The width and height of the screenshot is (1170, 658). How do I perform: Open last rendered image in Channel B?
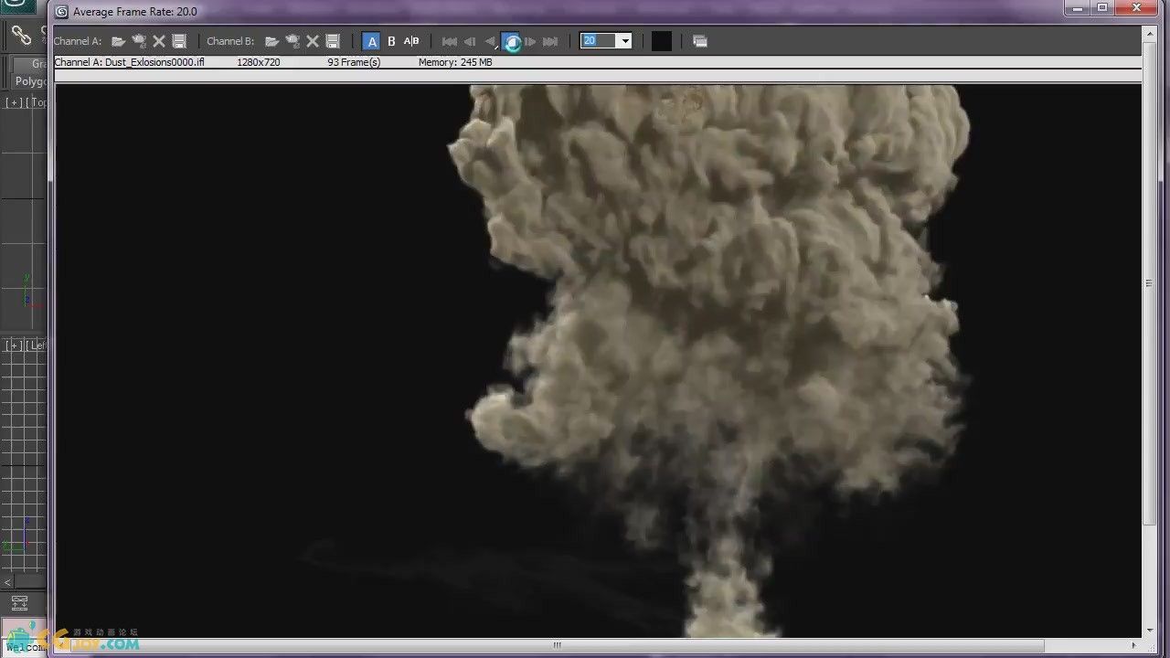point(292,41)
